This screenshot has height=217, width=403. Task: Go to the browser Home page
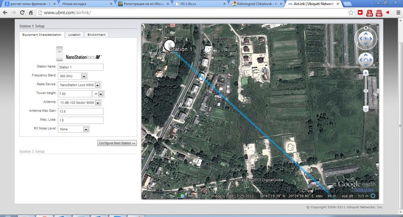point(31,12)
